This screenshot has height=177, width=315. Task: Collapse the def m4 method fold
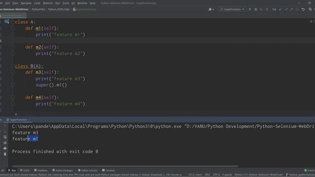(x=13, y=97)
